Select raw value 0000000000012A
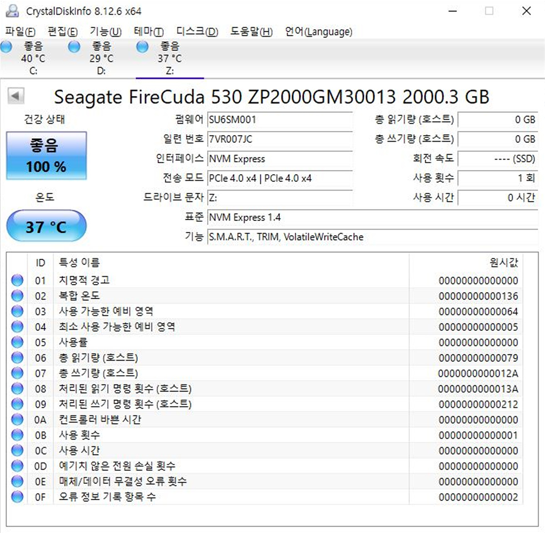This screenshot has height=533, width=545. (x=478, y=373)
